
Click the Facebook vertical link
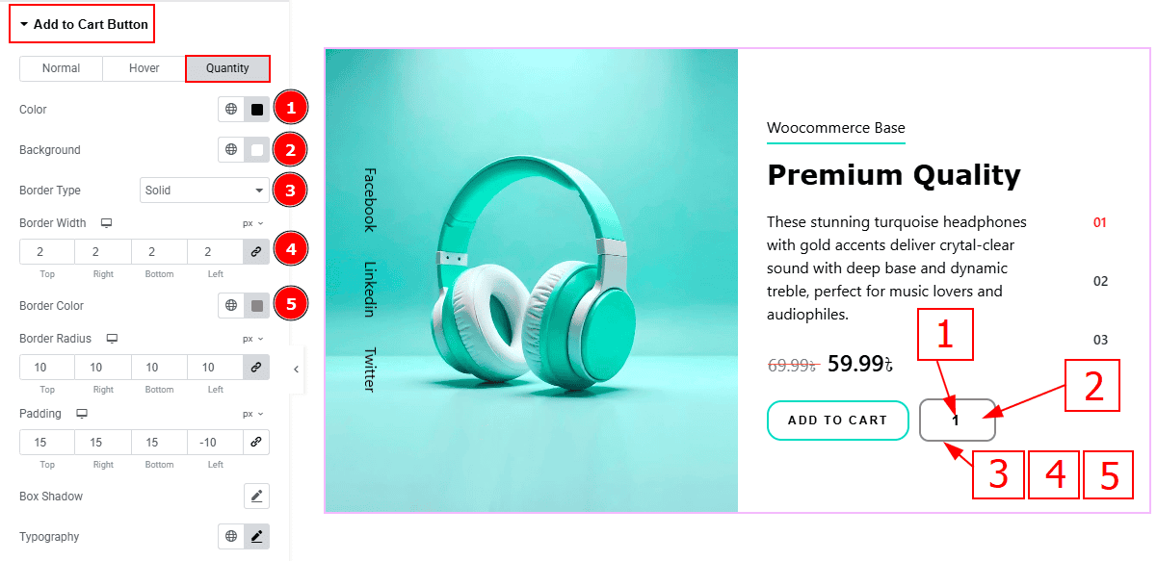click(369, 200)
